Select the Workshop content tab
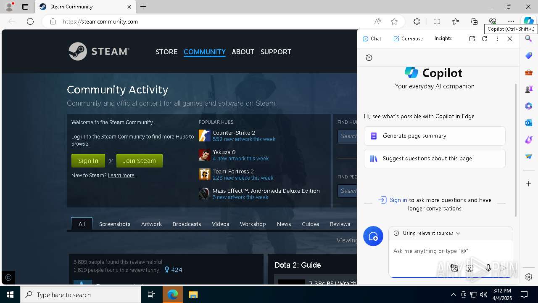This screenshot has height=303, width=538. point(253,224)
